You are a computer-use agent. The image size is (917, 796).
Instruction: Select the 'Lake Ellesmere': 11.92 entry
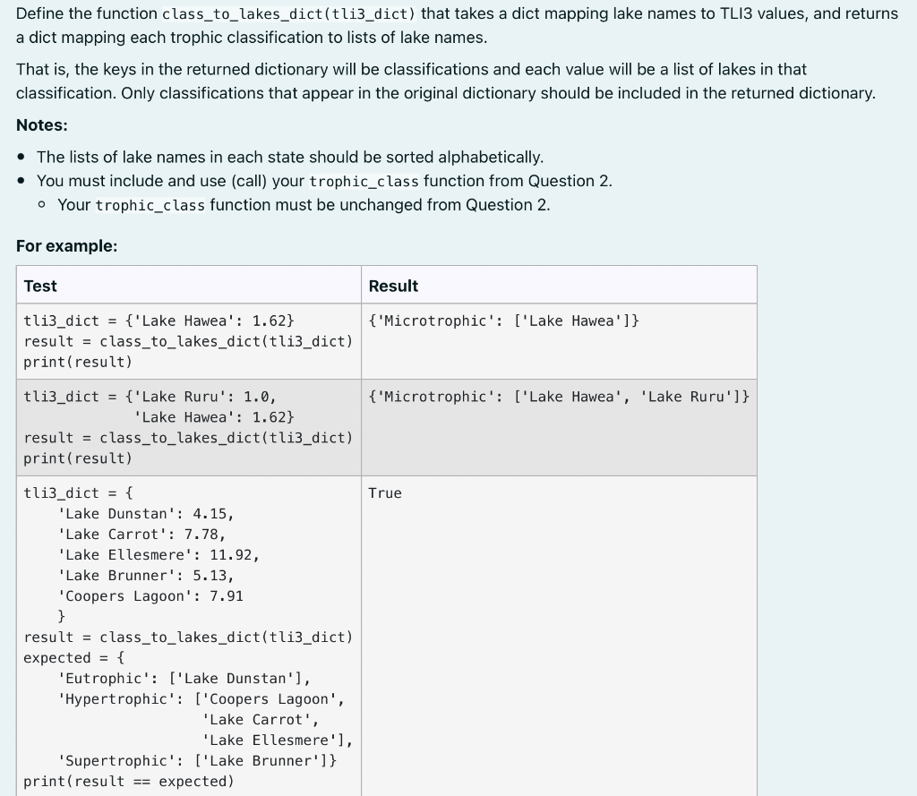click(x=158, y=554)
